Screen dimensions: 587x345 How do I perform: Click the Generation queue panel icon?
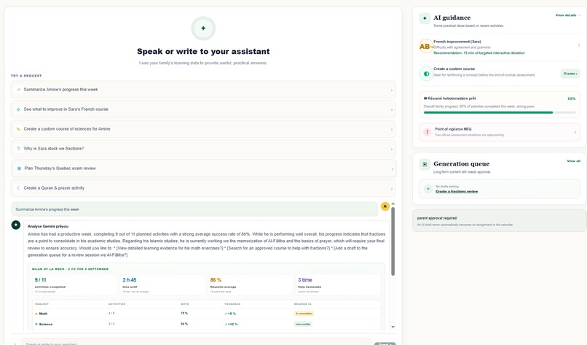[425, 164]
